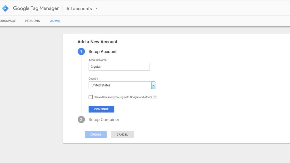
Task: Click the Continue button
Action: 101,109
